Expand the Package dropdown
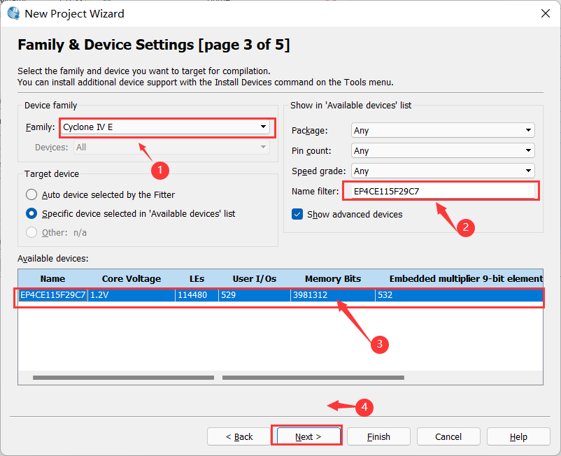Image resolution: width=561 pixels, height=456 pixels. pos(443,131)
